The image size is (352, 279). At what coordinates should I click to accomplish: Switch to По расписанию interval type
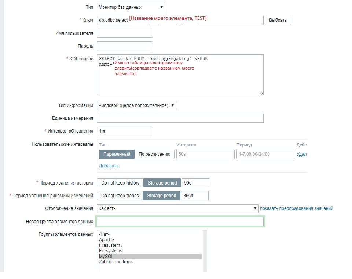click(x=154, y=154)
